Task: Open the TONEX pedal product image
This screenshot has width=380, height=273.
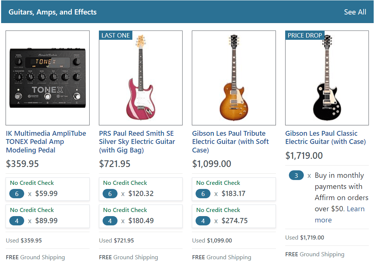Action: (48, 78)
